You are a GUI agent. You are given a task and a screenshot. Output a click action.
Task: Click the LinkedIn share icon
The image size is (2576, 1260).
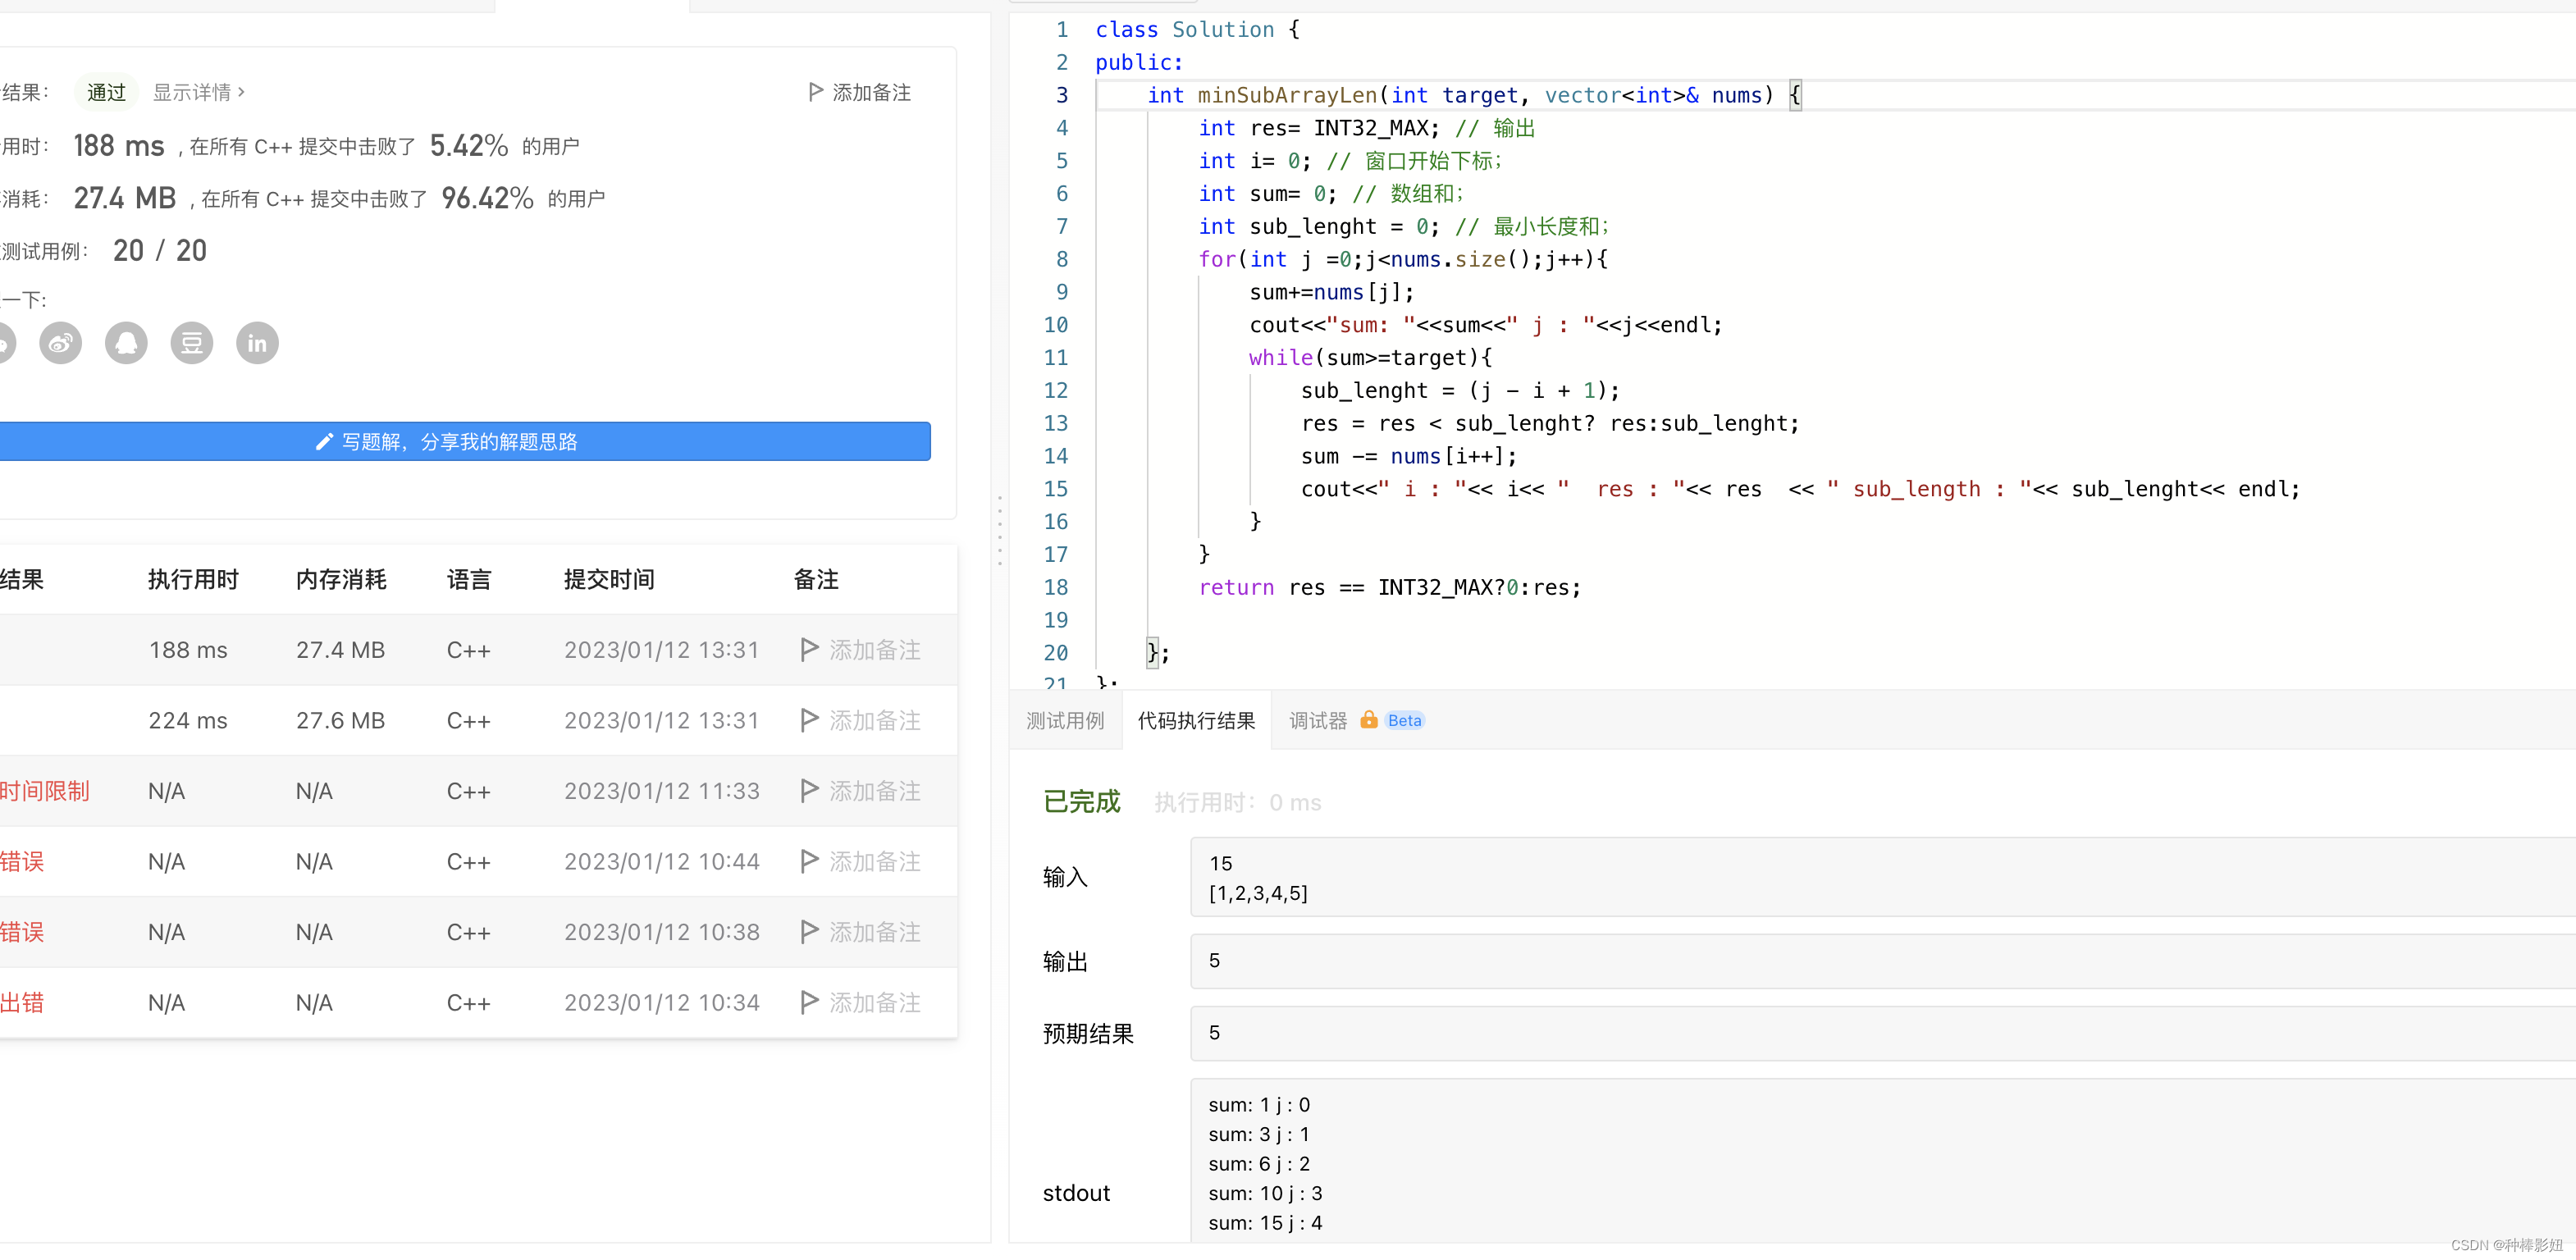257,344
